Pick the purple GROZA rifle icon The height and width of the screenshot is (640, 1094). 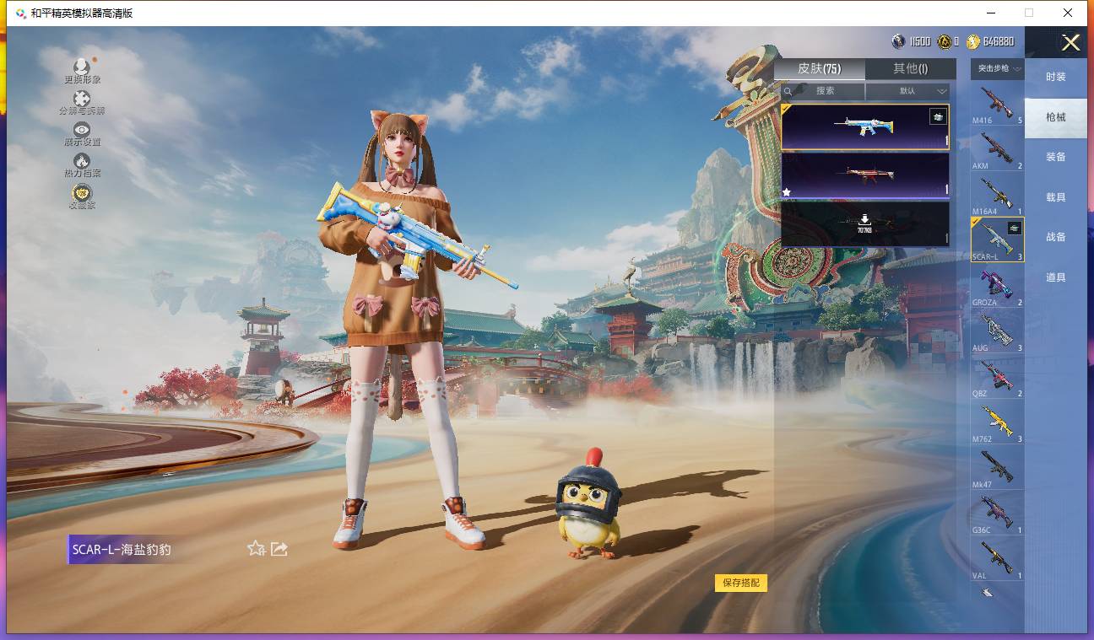[x=997, y=285]
